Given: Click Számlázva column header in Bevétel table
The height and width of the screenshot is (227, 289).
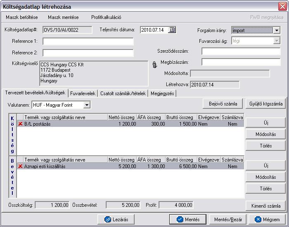Looking at the screenshot, I should tap(232, 160).
